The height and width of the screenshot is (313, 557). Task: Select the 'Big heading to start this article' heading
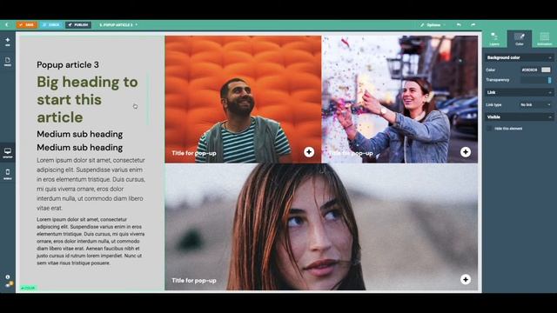(x=87, y=99)
